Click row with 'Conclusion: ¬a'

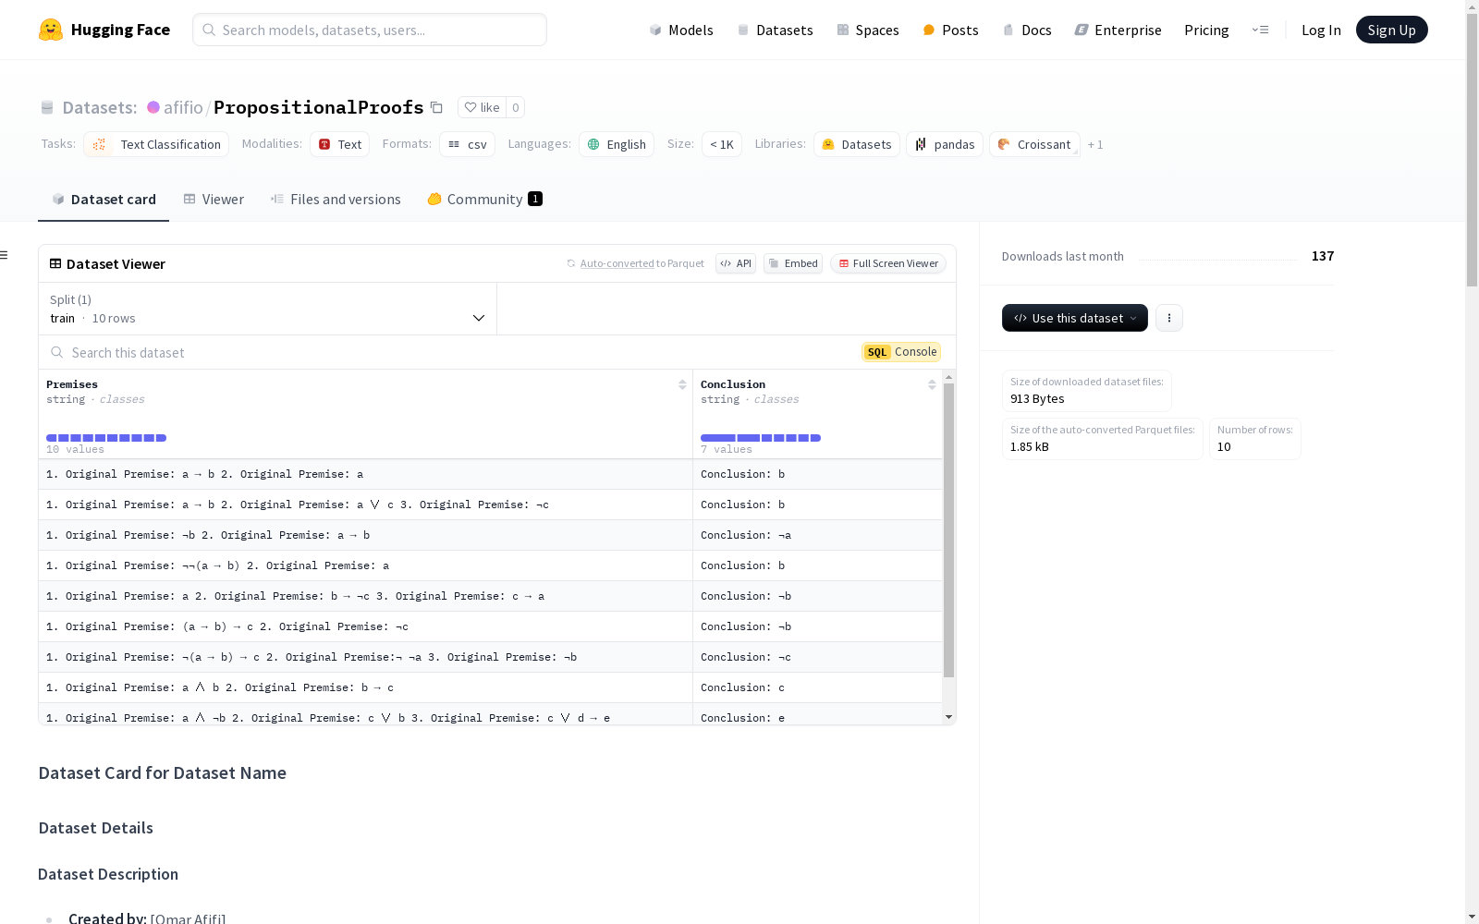point(490,535)
